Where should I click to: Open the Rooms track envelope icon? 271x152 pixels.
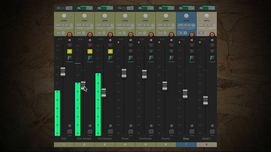[x=171, y=132]
